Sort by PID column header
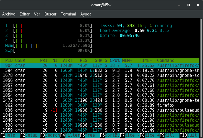 (9, 61)
